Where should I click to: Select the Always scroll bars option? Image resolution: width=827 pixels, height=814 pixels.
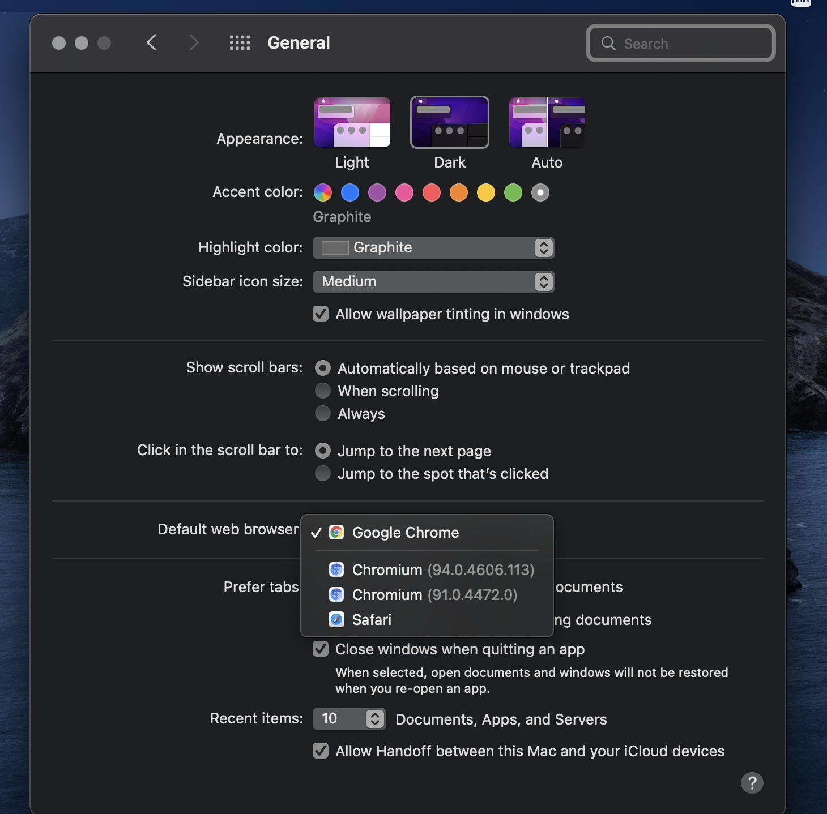[323, 414]
